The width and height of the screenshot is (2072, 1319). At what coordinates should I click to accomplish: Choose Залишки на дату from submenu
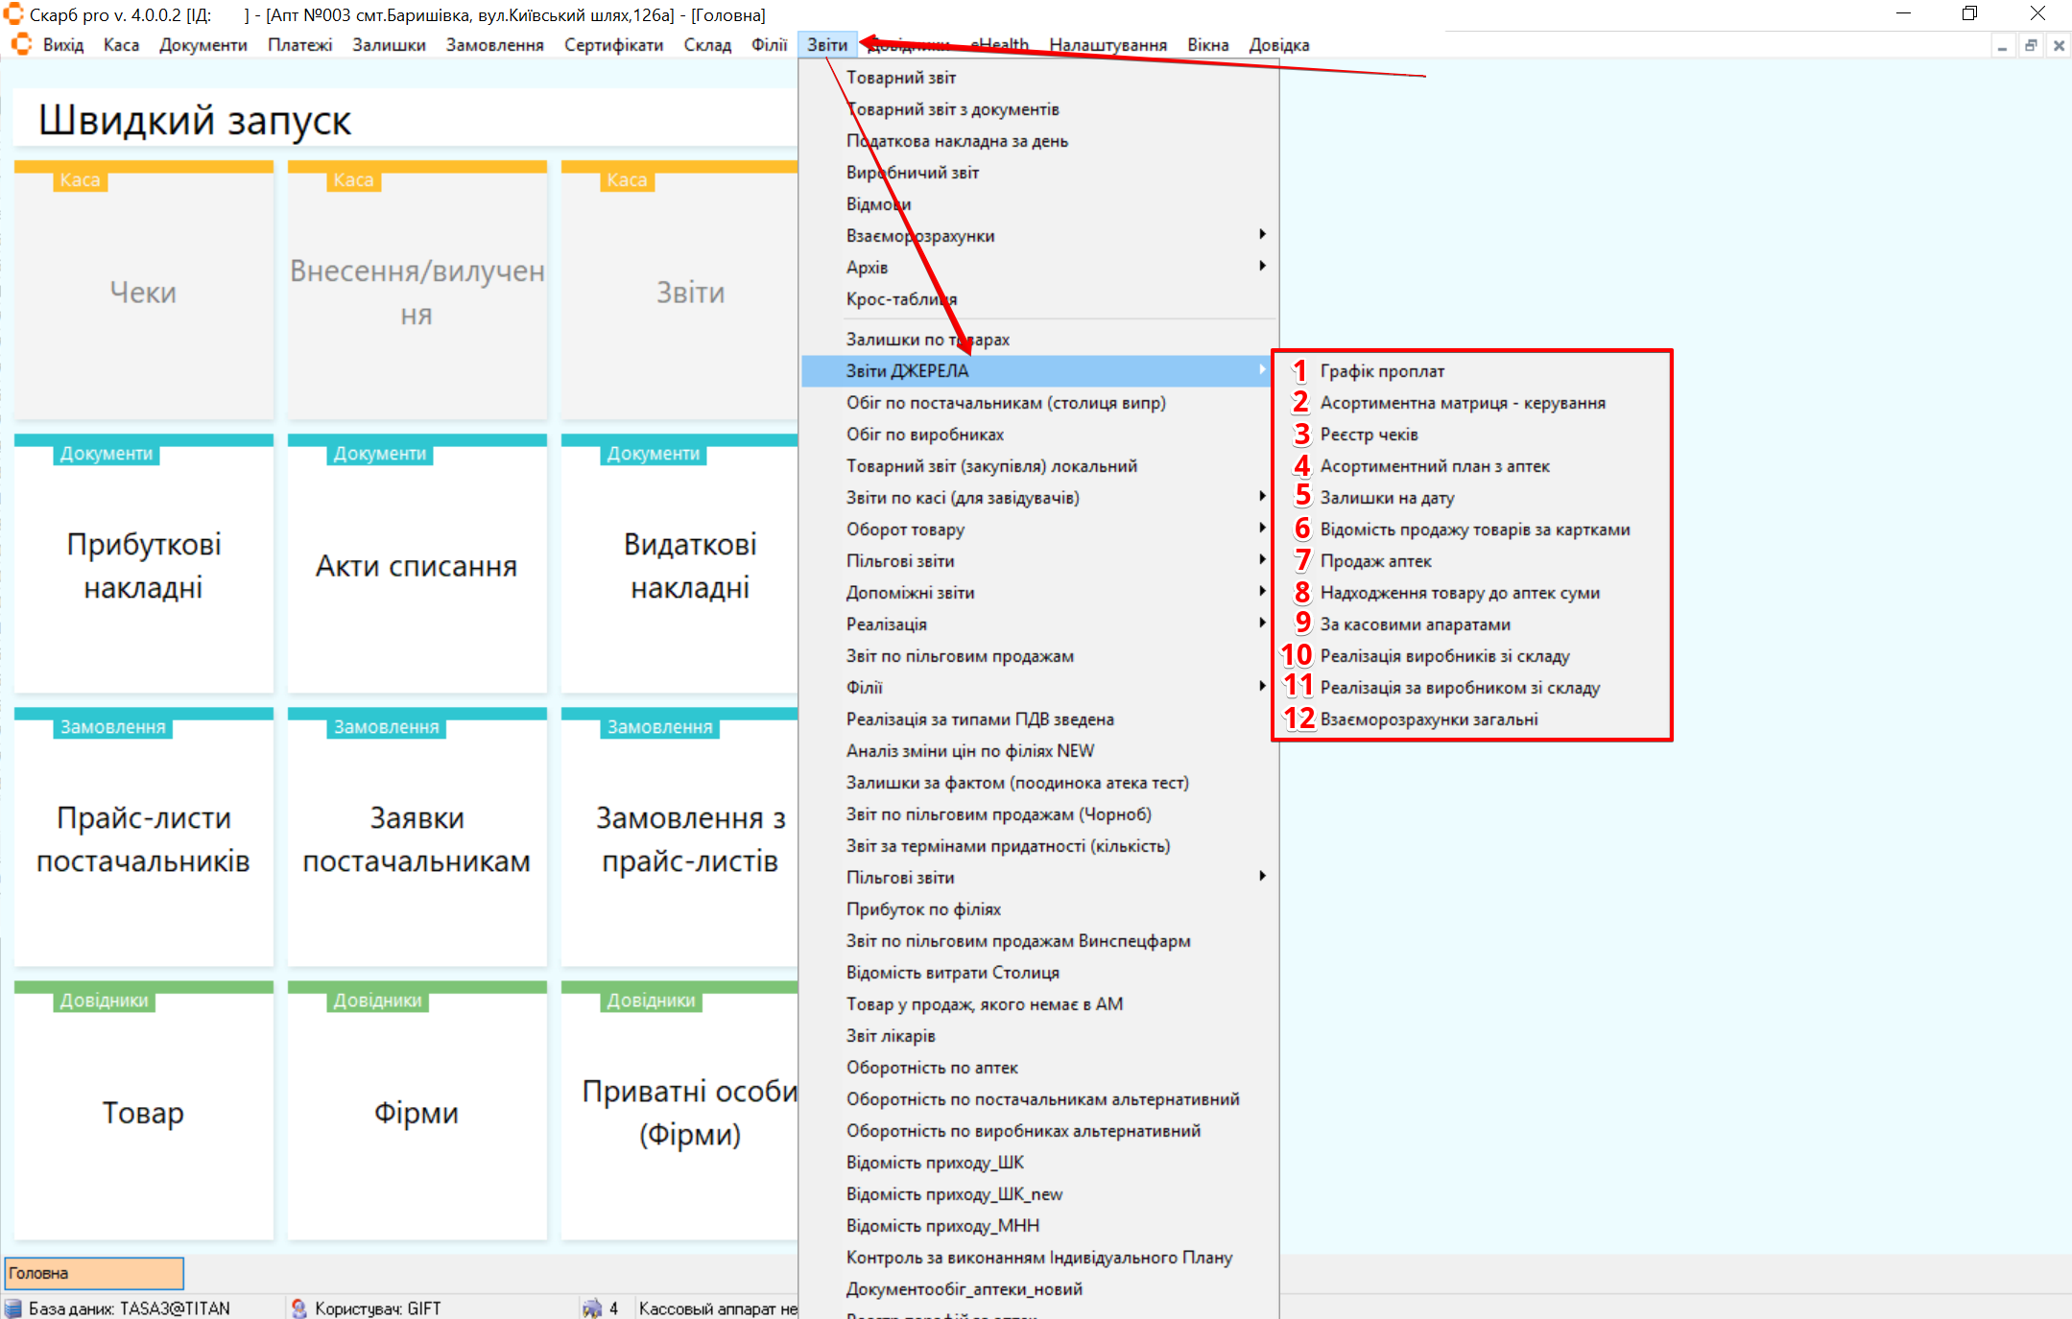[x=1386, y=498]
